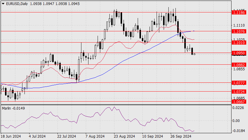Screen dimensions: 248x140
Task: Click the 1.0777 red price level label
Action: [x=239, y=83]
